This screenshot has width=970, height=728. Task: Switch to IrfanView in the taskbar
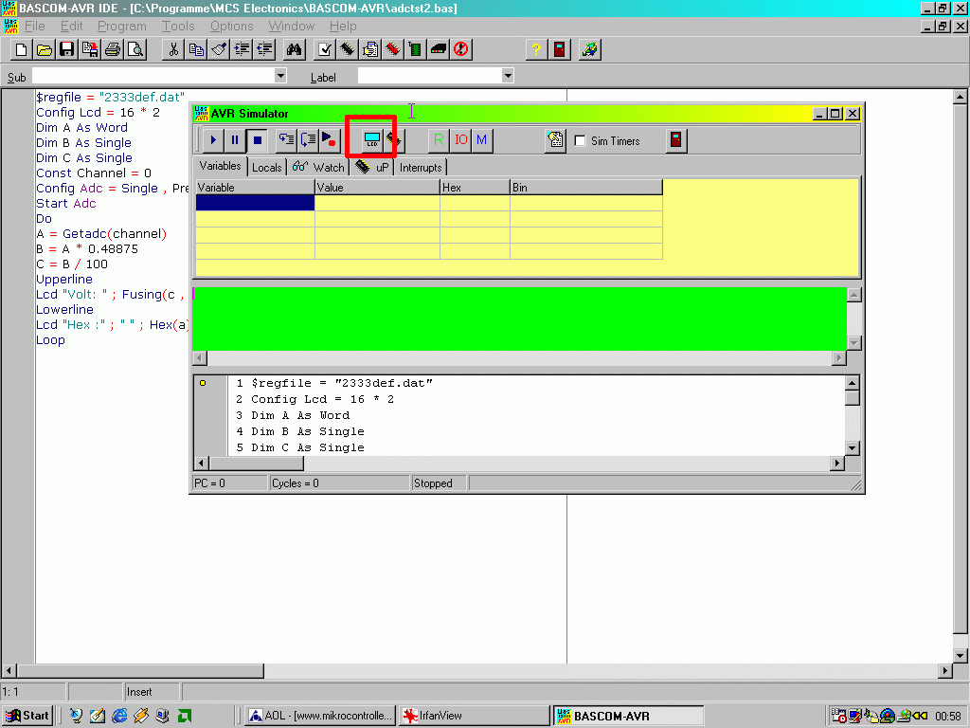pos(474,716)
